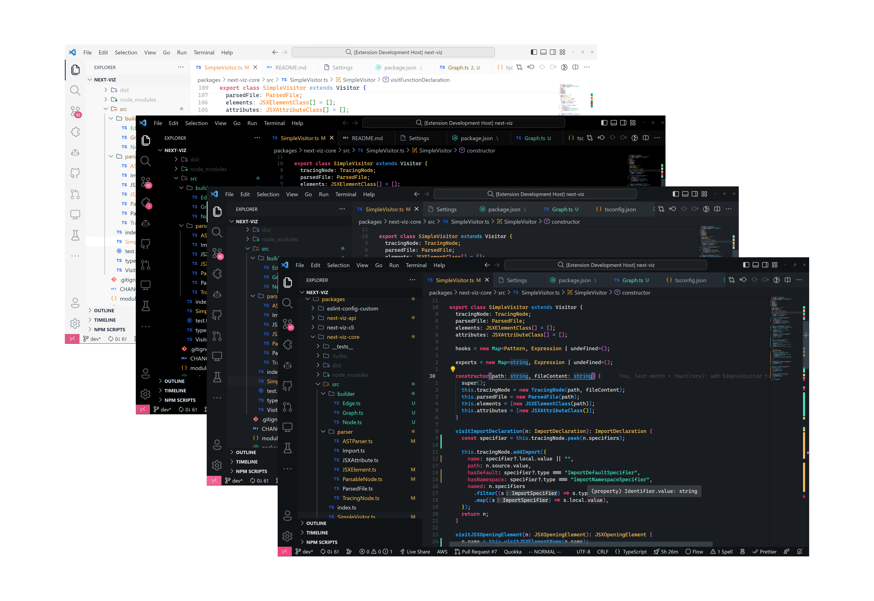The height and width of the screenshot is (601, 874).
Task: Click Manage gear icon in frontmost window's activity bar
Action: (x=287, y=536)
